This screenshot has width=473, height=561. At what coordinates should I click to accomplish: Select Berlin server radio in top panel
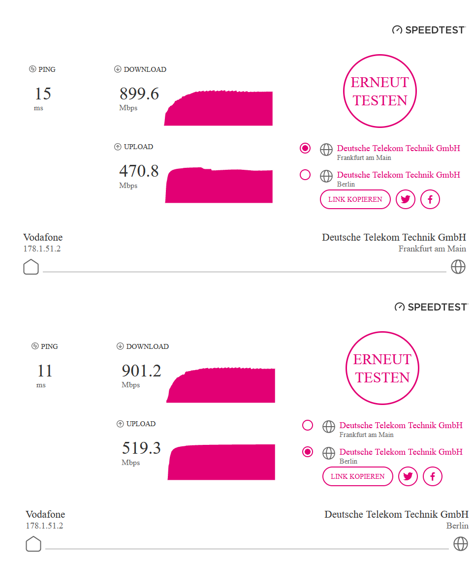point(305,175)
